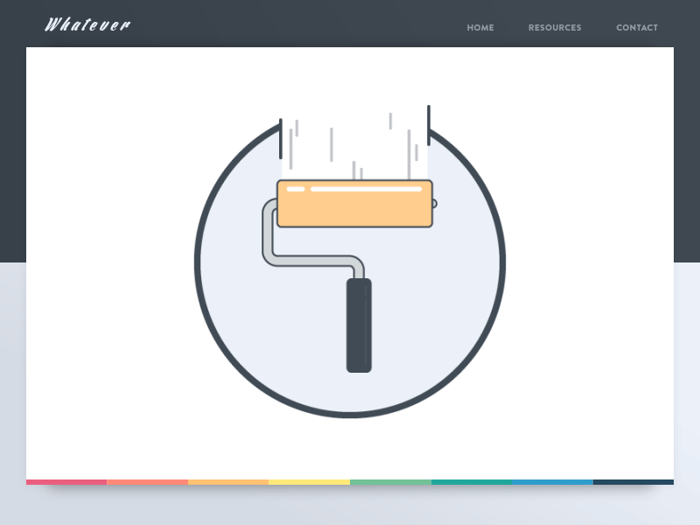Open the CONTACT page link
Image resolution: width=700 pixels, height=525 pixels.
click(637, 27)
